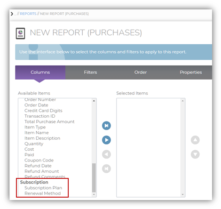Viewport: 221px width, 209px height.
Task: Click the Available Items scroll-down arrow
Action: click(x=94, y=194)
